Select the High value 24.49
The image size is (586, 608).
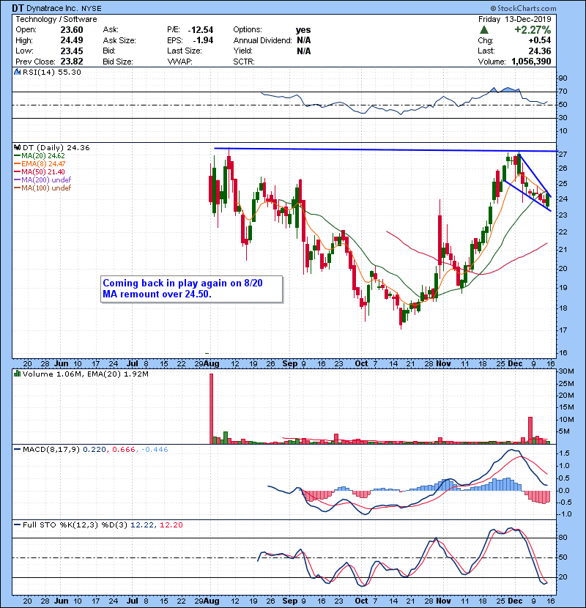(72, 40)
